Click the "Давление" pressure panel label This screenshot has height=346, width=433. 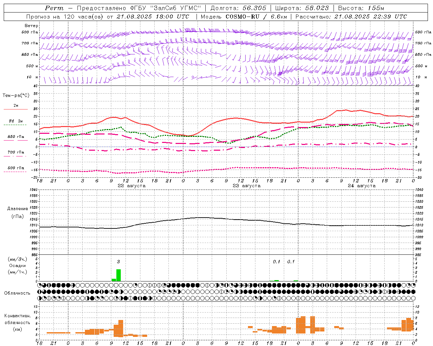pos(18,209)
